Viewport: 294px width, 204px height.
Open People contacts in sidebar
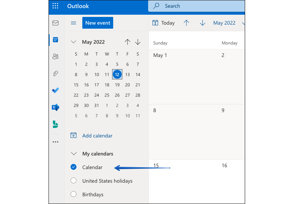coord(55,57)
